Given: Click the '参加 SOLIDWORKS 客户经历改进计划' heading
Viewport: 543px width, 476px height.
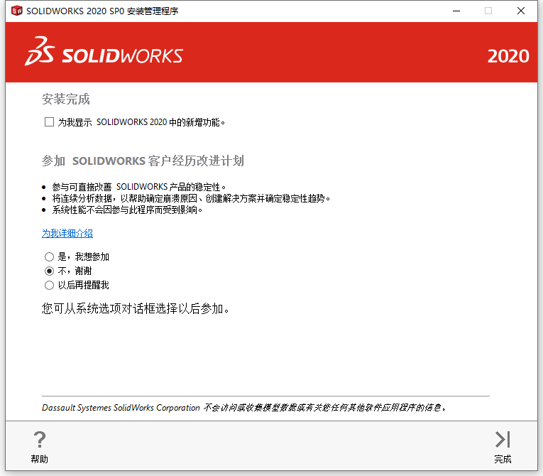Looking at the screenshot, I should pos(143,161).
